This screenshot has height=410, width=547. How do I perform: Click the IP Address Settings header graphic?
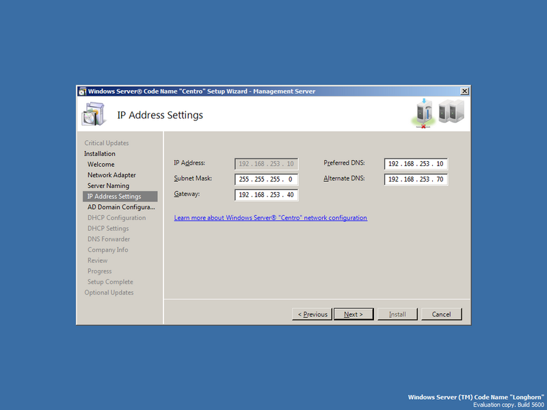[94, 114]
